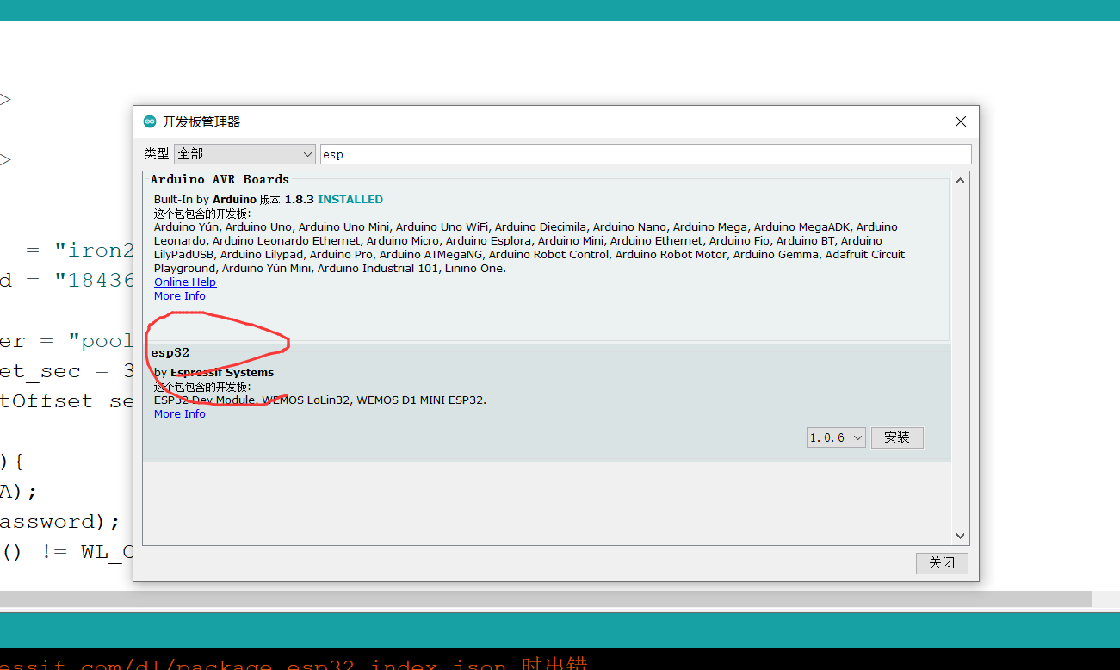Select the Arduino AVR Boards package heading
This screenshot has width=1120, height=670.
point(220,179)
